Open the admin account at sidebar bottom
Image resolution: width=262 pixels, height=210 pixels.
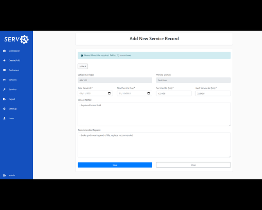pyautogui.click(x=10, y=175)
